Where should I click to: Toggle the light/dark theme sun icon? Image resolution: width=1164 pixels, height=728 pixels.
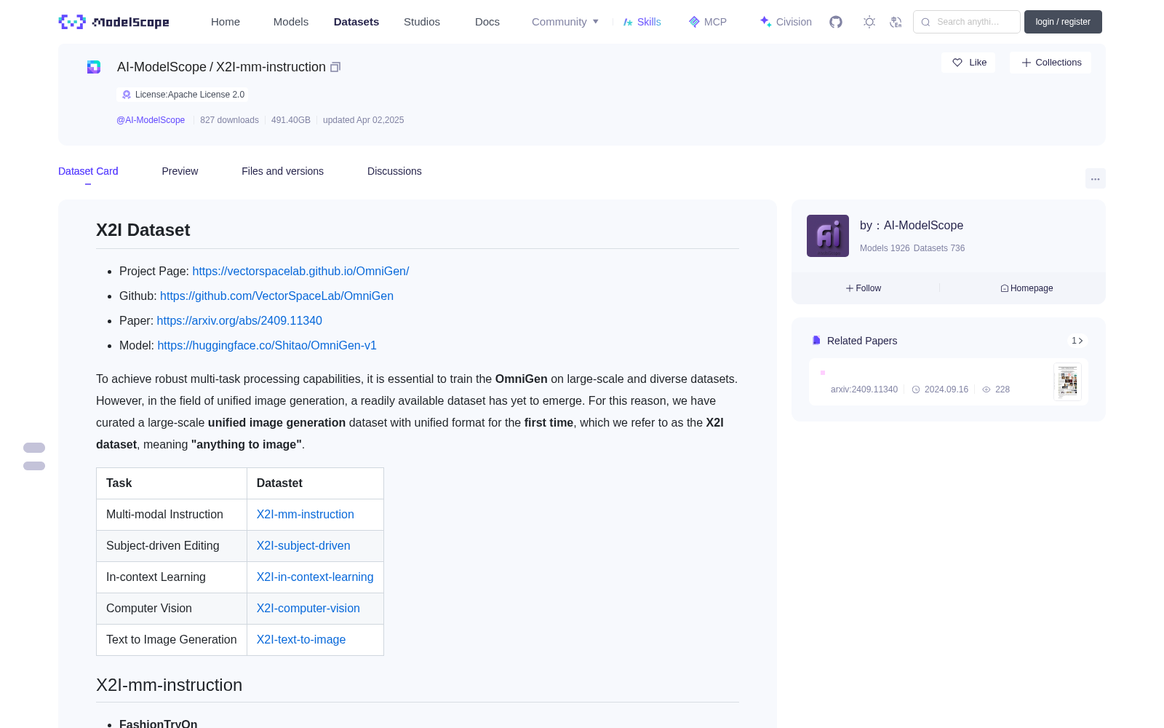pos(869,22)
